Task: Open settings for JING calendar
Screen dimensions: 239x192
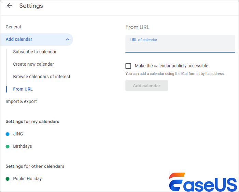Action: (x=18, y=134)
